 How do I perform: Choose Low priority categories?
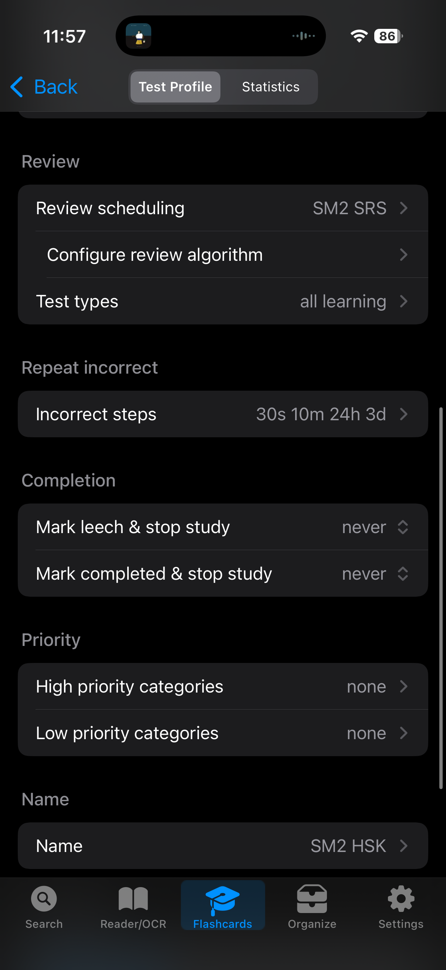pos(223,733)
